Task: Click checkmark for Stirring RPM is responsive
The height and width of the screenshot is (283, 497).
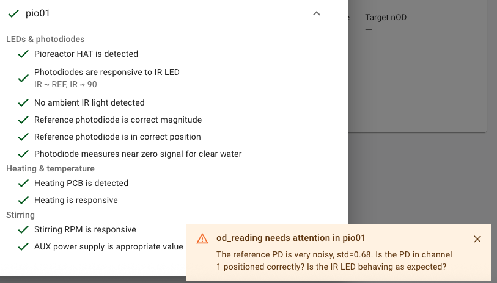Action: click(24, 229)
